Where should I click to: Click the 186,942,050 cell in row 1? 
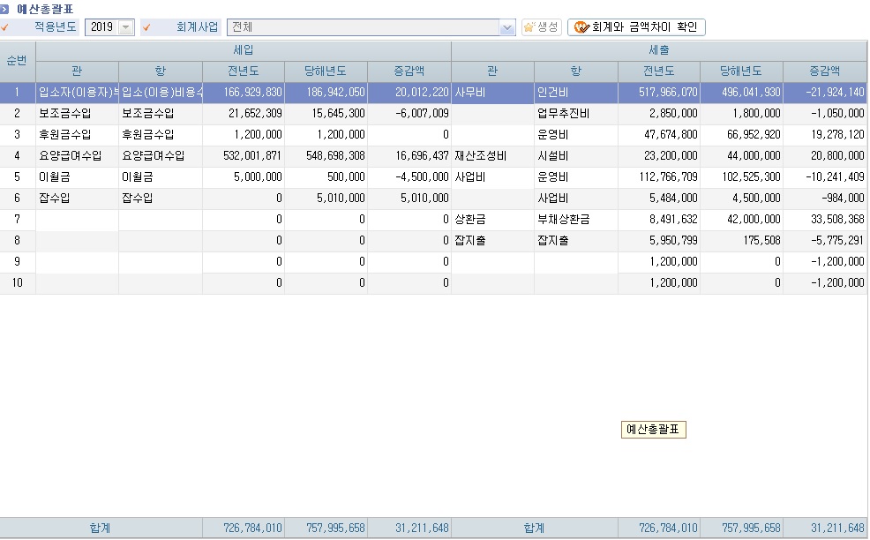coord(326,93)
